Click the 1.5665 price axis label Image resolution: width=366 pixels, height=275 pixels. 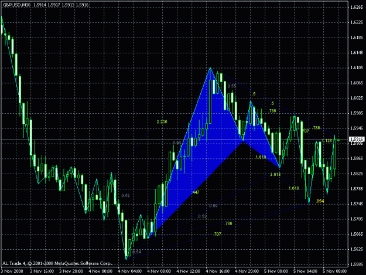357,234
